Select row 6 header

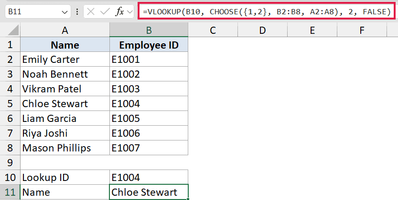point(10,118)
